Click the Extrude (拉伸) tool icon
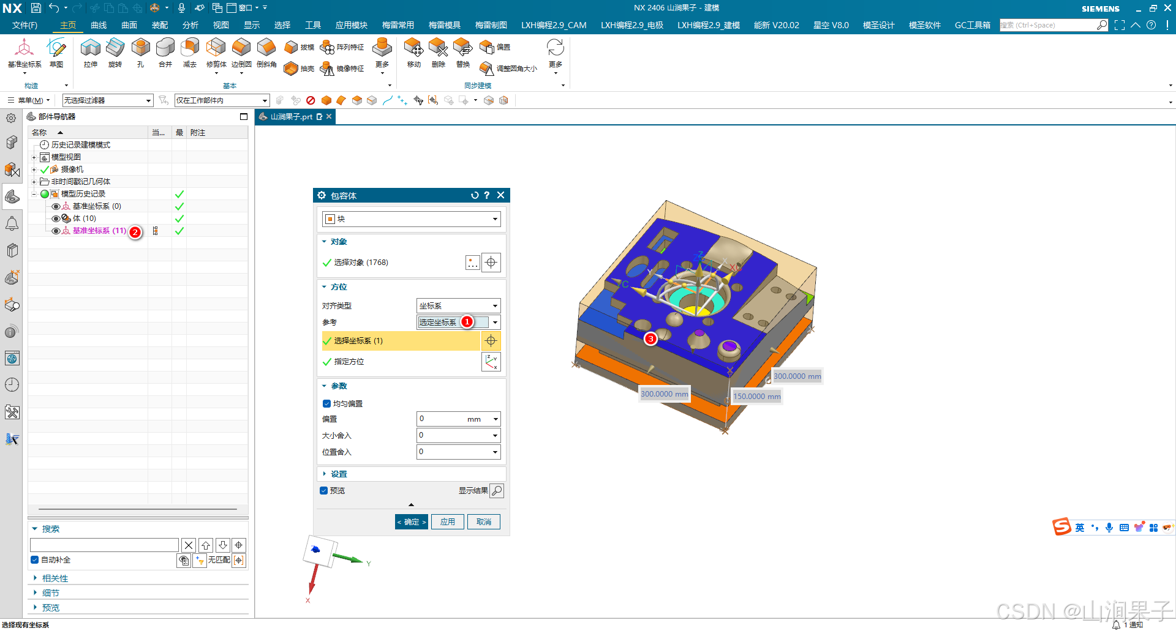Screen dimensions: 1176x631 click(x=91, y=48)
